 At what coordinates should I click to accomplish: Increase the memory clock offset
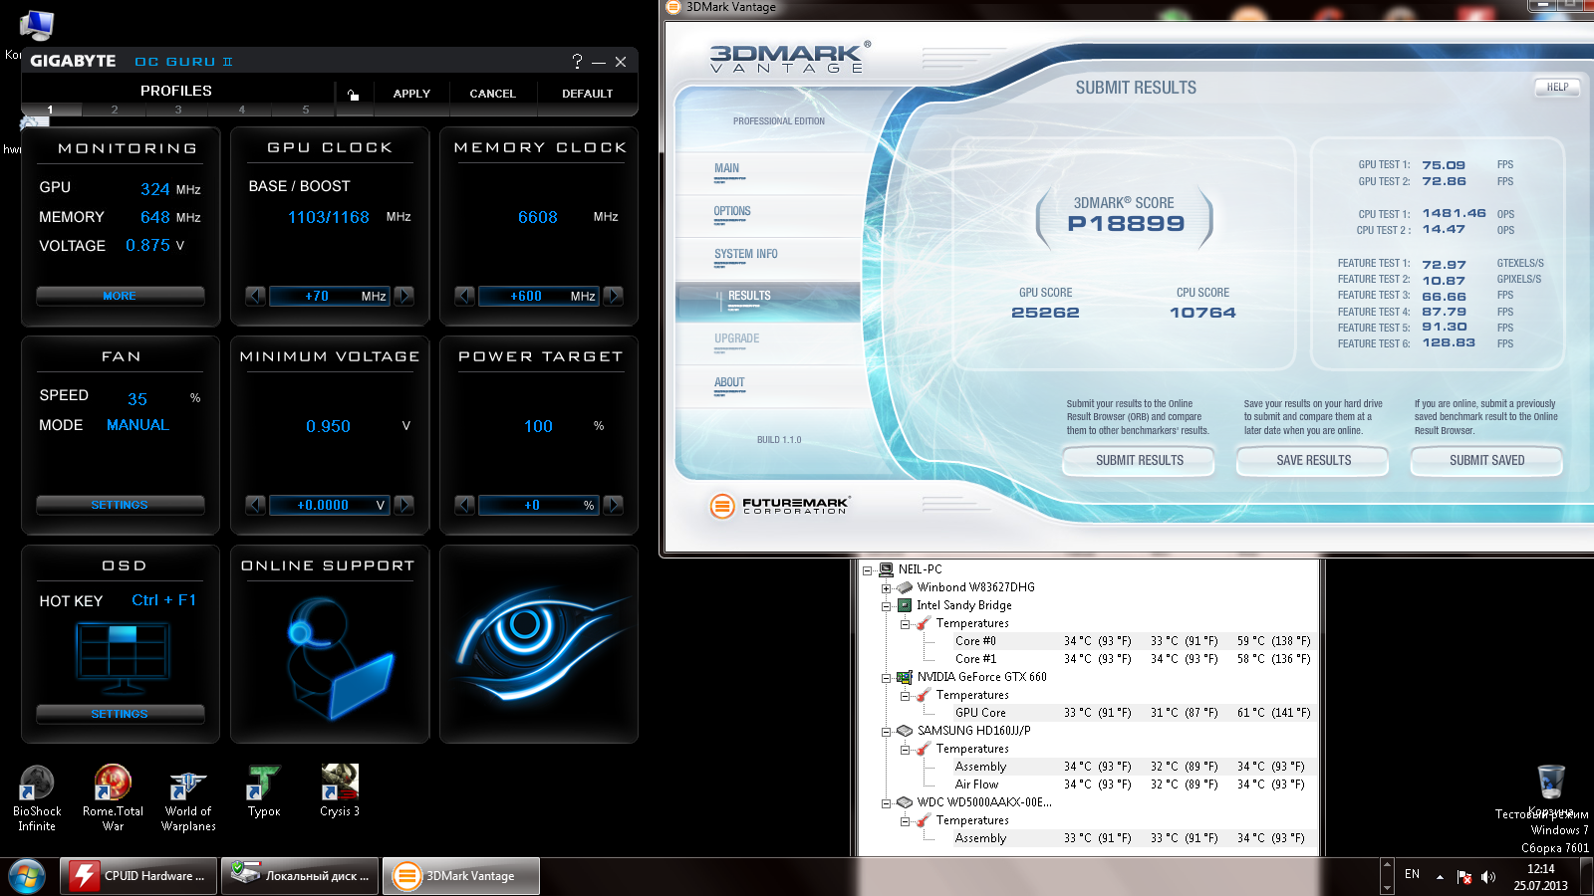coord(613,296)
